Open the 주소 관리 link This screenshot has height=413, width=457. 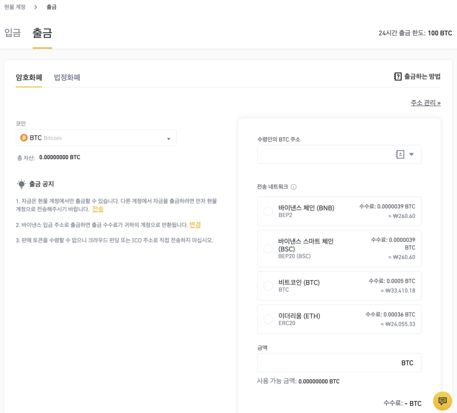(x=425, y=103)
